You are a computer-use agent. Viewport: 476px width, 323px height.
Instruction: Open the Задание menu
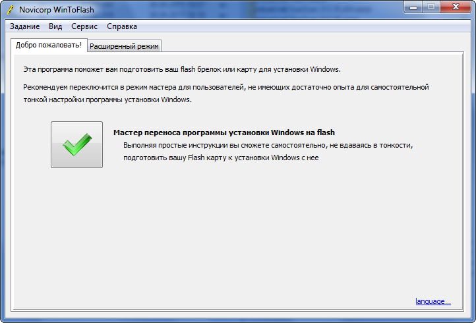tap(24, 26)
